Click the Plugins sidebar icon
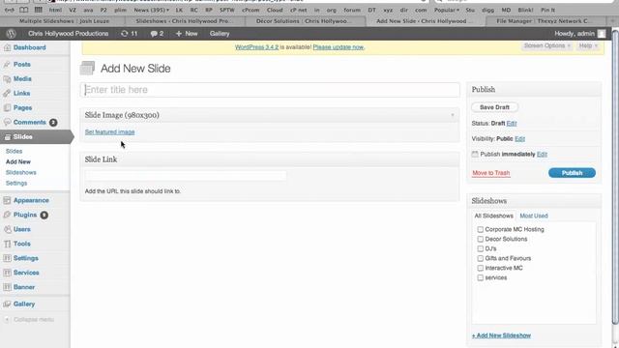This screenshot has height=348, width=619. pos(7,215)
